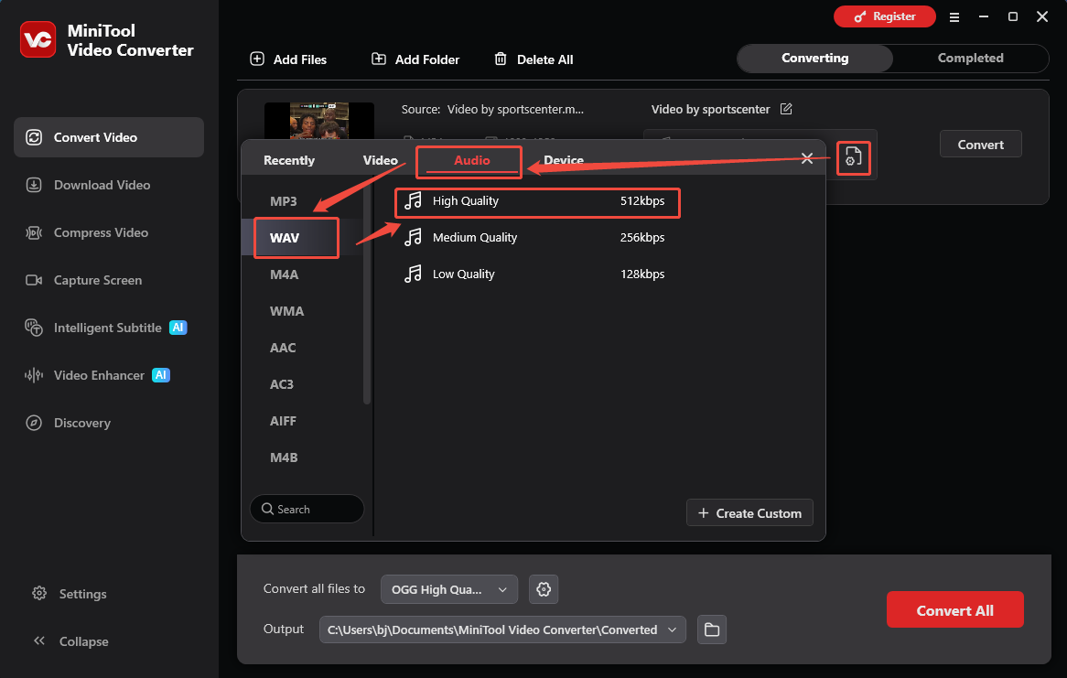1067x678 pixels.
Task: Open settings gear beside OGG format dropdown
Action: click(x=544, y=589)
